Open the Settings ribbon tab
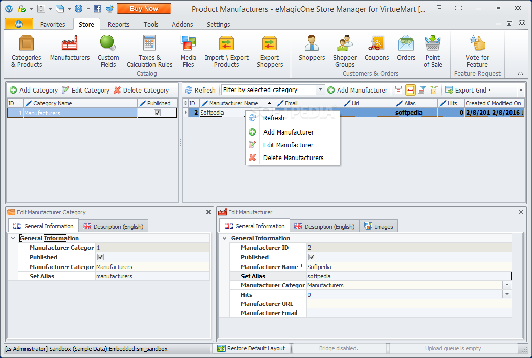The width and height of the screenshot is (532, 358). pos(218,24)
